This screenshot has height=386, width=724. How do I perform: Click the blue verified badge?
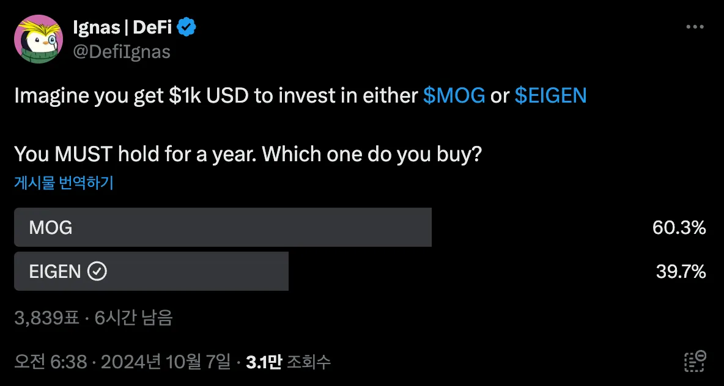point(187,27)
